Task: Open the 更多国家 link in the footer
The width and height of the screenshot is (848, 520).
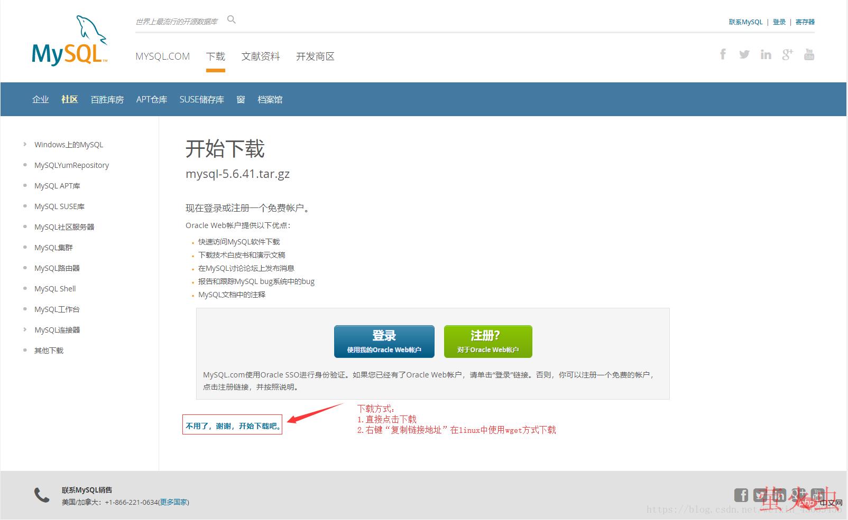Action: [174, 502]
